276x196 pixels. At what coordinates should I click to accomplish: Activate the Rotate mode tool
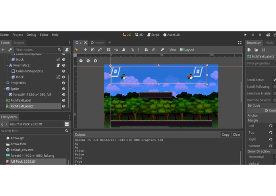[93, 50]
